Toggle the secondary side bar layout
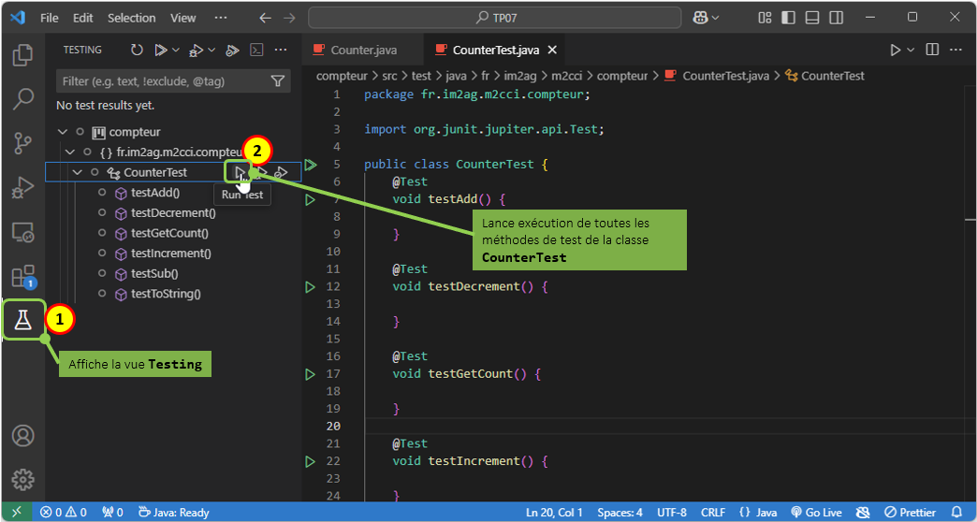This screenshot has height=522, width=977. pos(836,18)
